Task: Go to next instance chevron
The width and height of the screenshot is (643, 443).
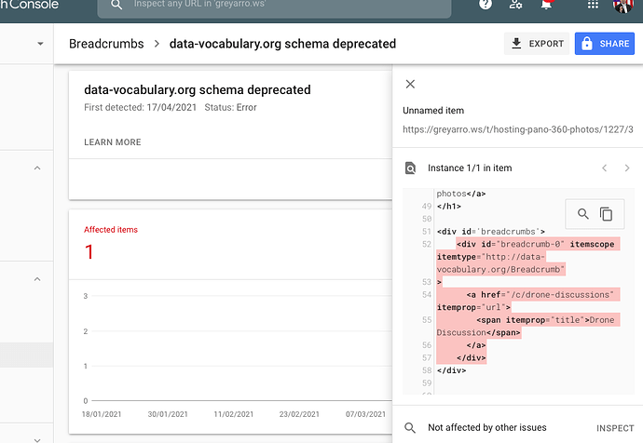Action: [626, 168]
